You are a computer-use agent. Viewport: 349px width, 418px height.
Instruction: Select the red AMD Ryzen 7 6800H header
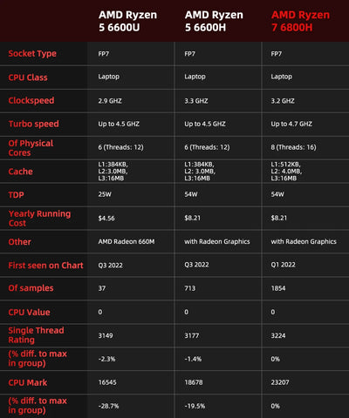pyautogui.click(x=300, y=21)
